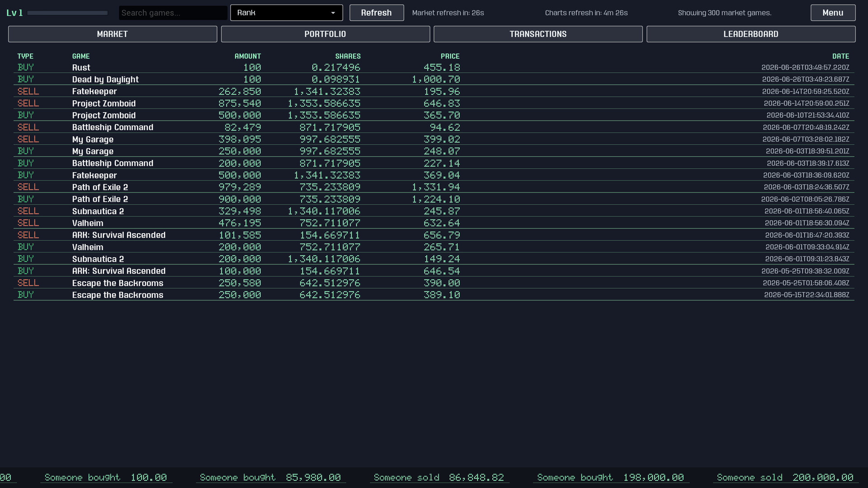
Task: Click the date 2026-06-26T03:49:57.220Z
Action: [x=805, y=67]
